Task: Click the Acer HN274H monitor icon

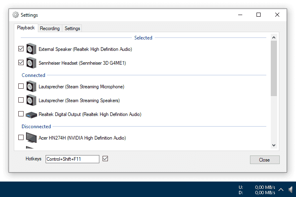Action: coord(31,138)
